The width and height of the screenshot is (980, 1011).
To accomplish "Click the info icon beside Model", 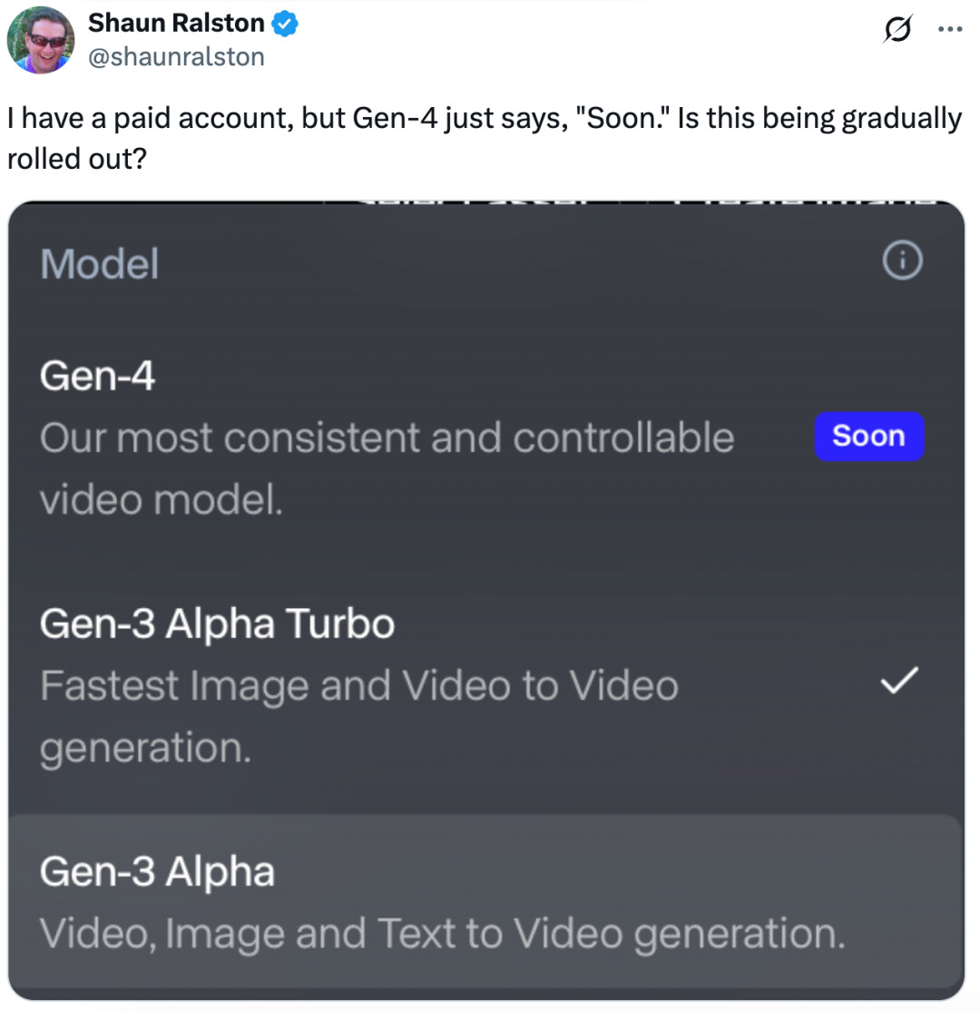I will (x=902, y=262).
